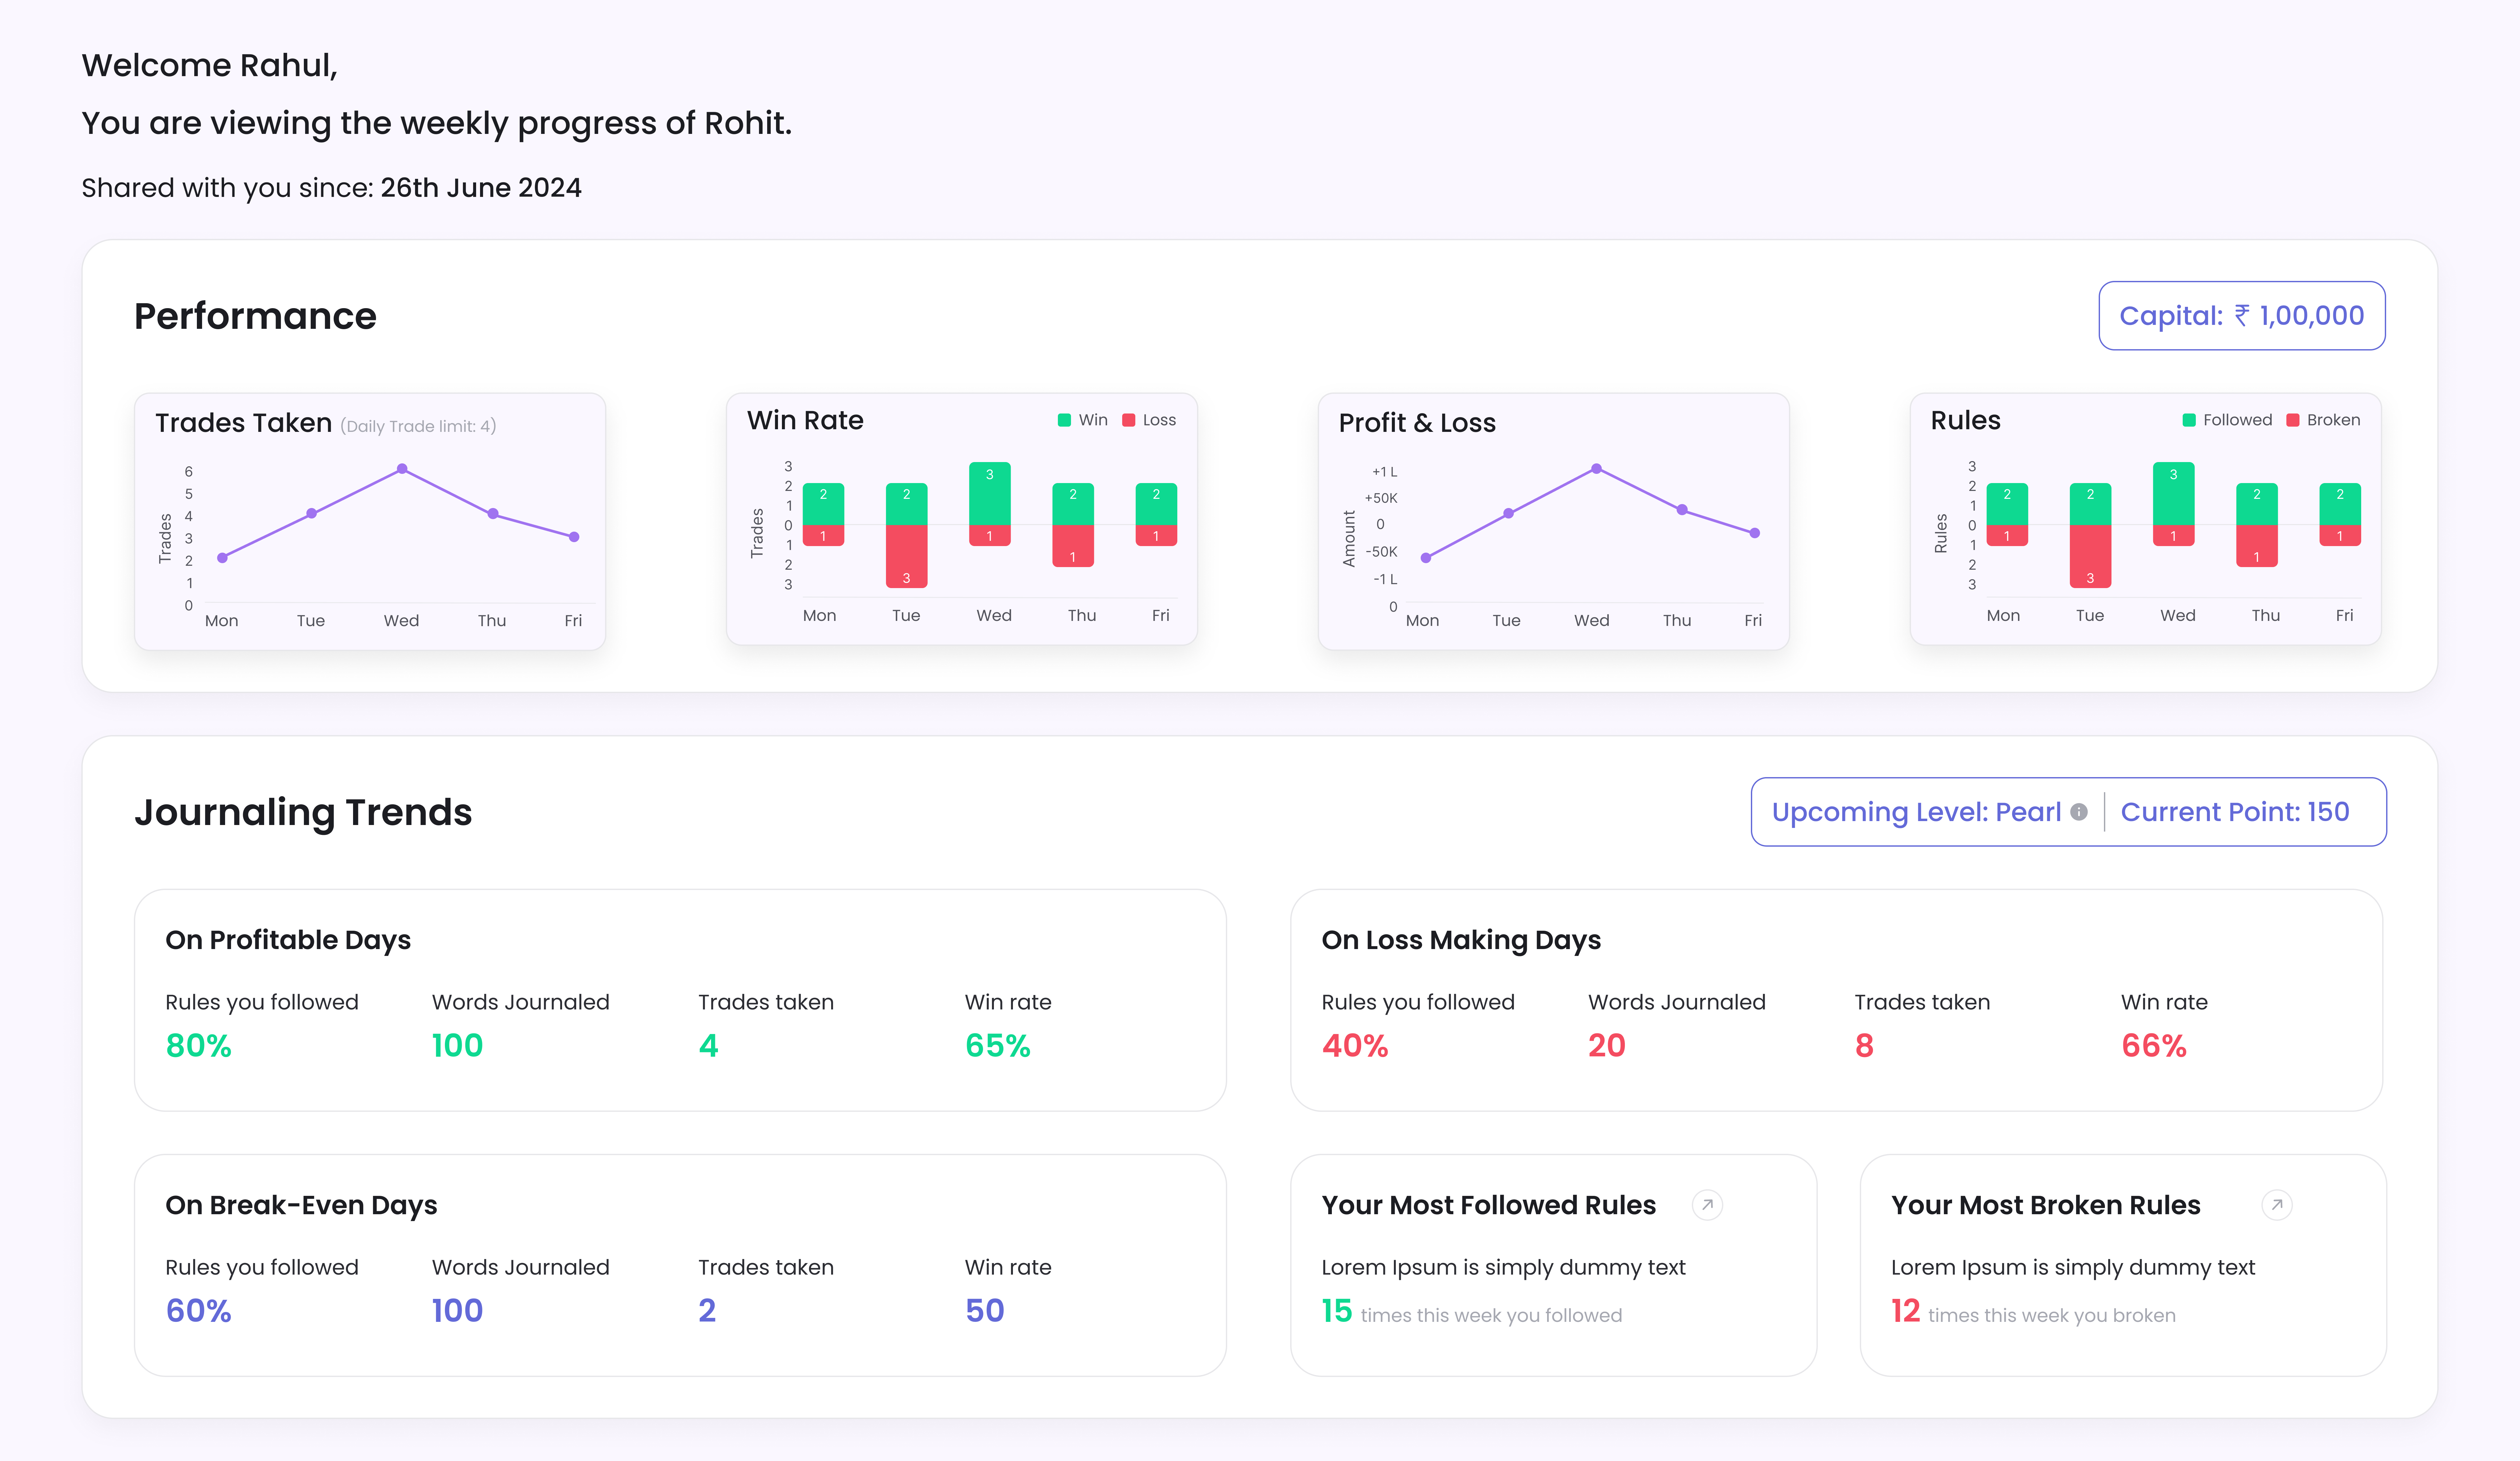Click the Current Point: 150 label

[x=2235, y=812]
